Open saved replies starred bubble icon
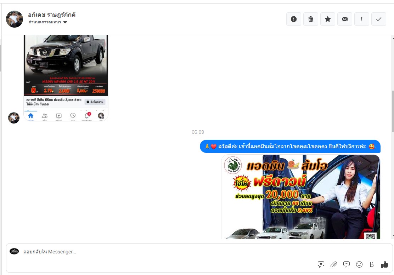 coord(321,264)
